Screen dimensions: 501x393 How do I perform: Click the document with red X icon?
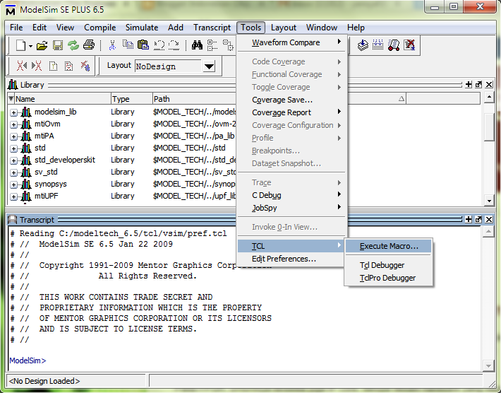point(409,45)
